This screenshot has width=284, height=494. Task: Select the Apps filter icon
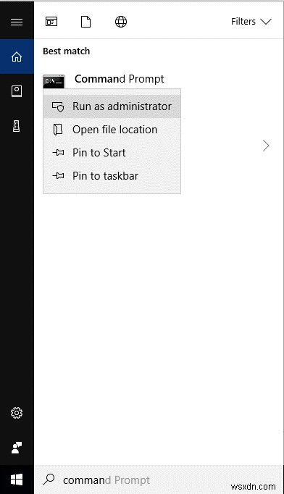(x=51, y=22)
